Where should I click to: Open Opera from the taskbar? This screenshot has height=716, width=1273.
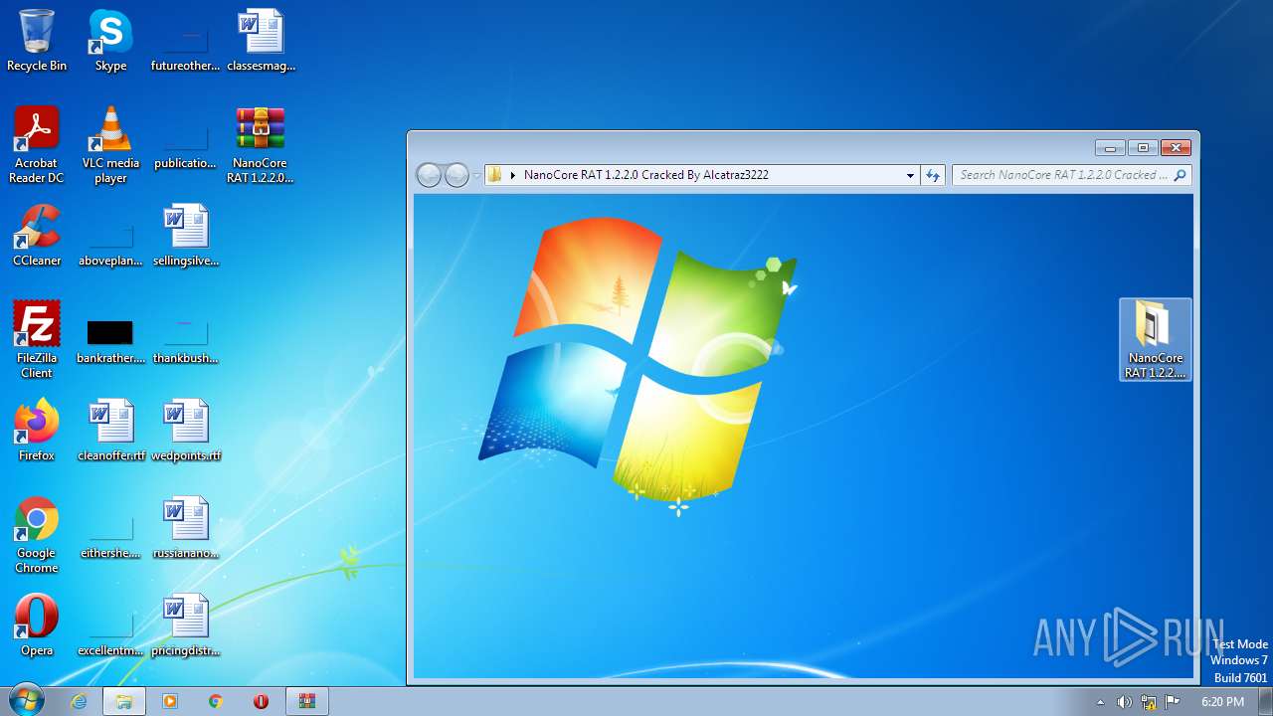pos(262,701)
